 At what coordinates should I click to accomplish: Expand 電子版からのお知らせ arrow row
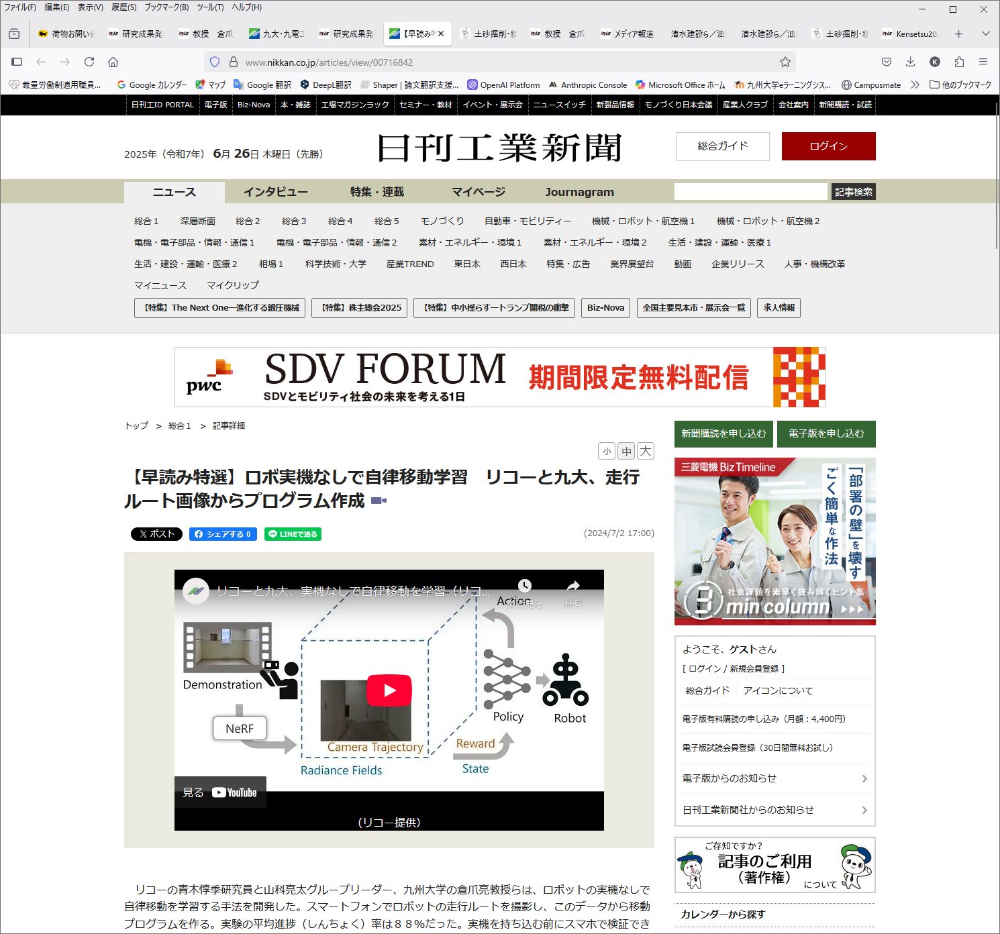coord(775,778)
